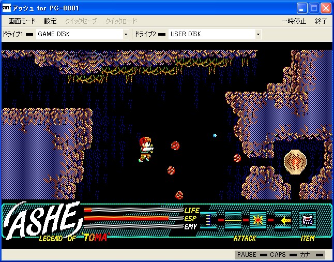
Task: Click 終了 to exit the emulator
Action: click(321, 21)
